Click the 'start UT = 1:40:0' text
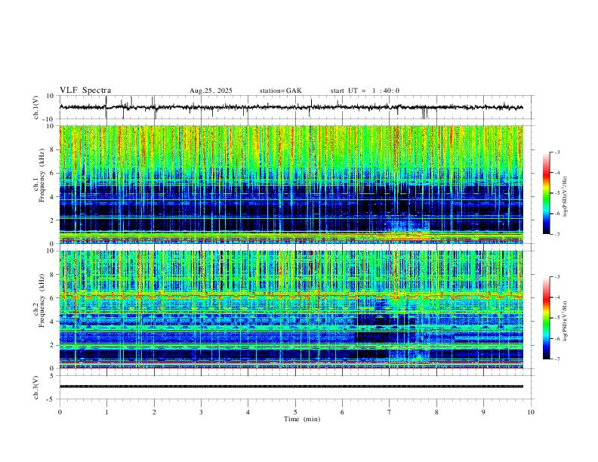 point(365,91)
